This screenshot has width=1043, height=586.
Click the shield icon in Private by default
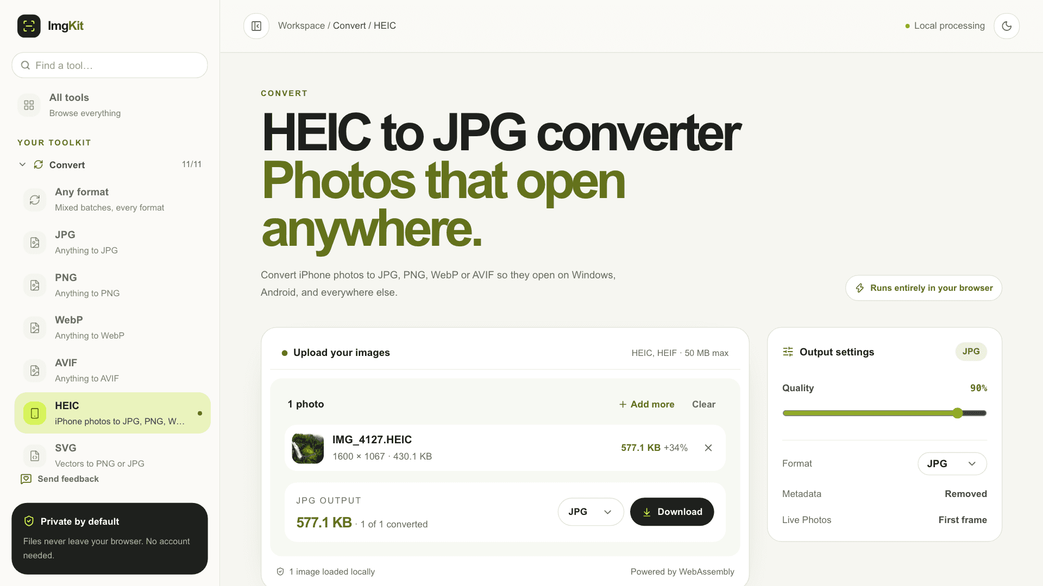click(29, 521)
